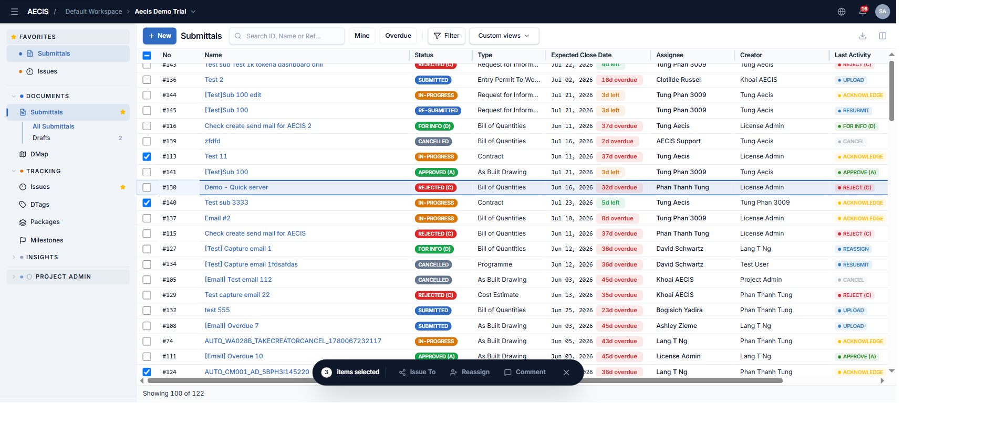
Task: Open the SA user avatar menu
Action: 883,12
